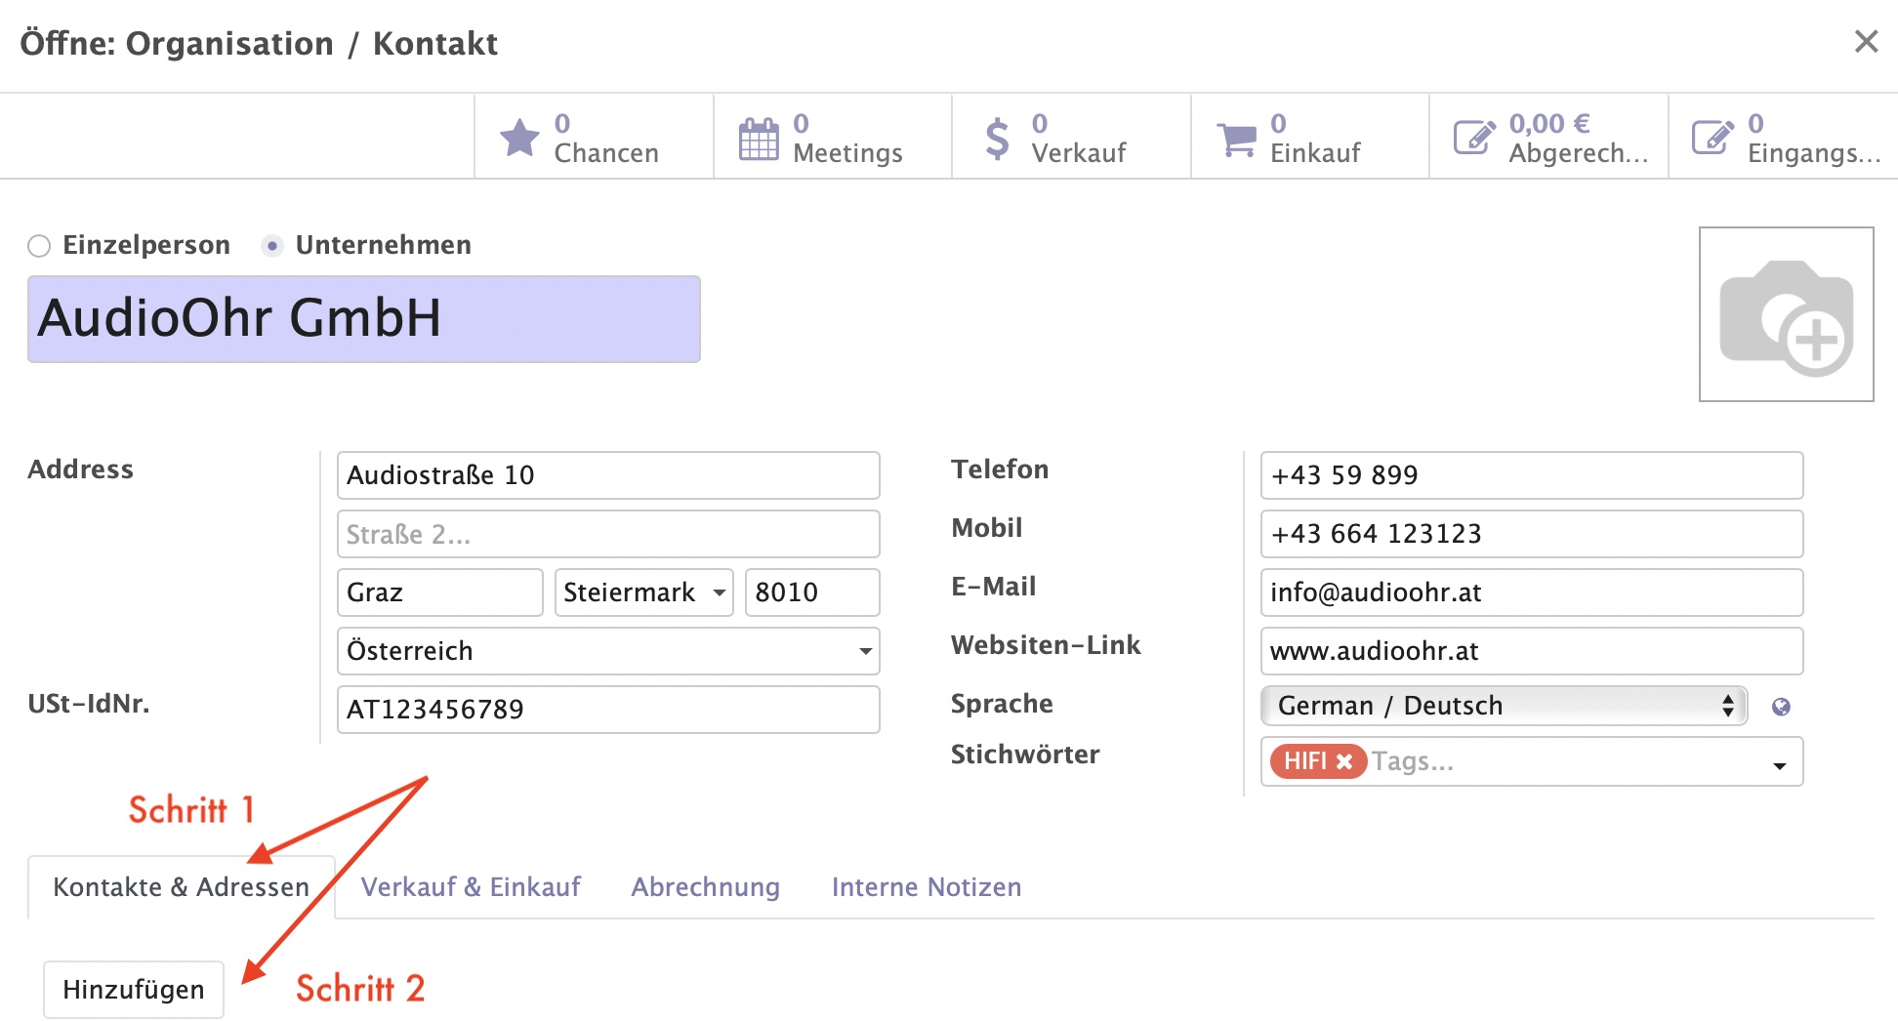Open the Abrechnung tab
1898x1021 pixels.
pos(706,886)
